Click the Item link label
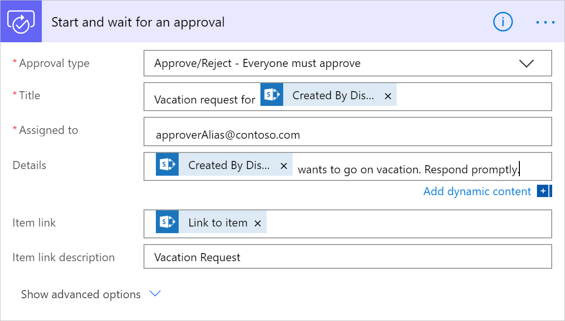Image resolution: width=565 pixels, height=321 pixels. pyautogui.click(x=34, y=223)
